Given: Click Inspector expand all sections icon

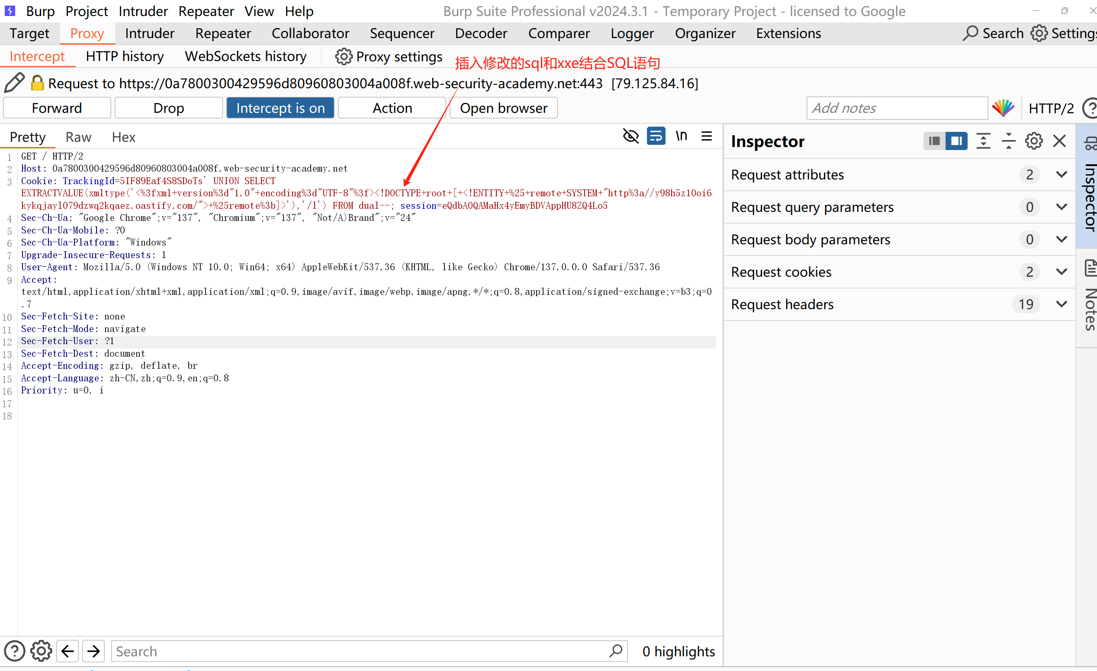Looking at the screenshot, I should (x=983, y=141).
